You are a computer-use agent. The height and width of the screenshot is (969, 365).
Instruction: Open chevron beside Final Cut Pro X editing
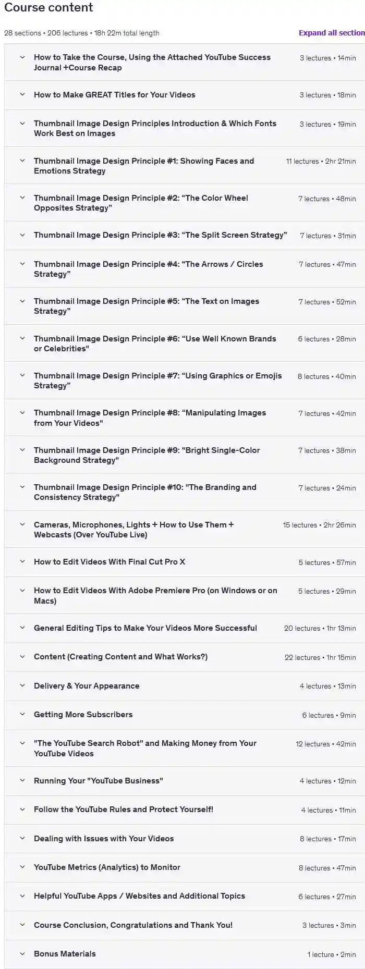pos(22,562)
